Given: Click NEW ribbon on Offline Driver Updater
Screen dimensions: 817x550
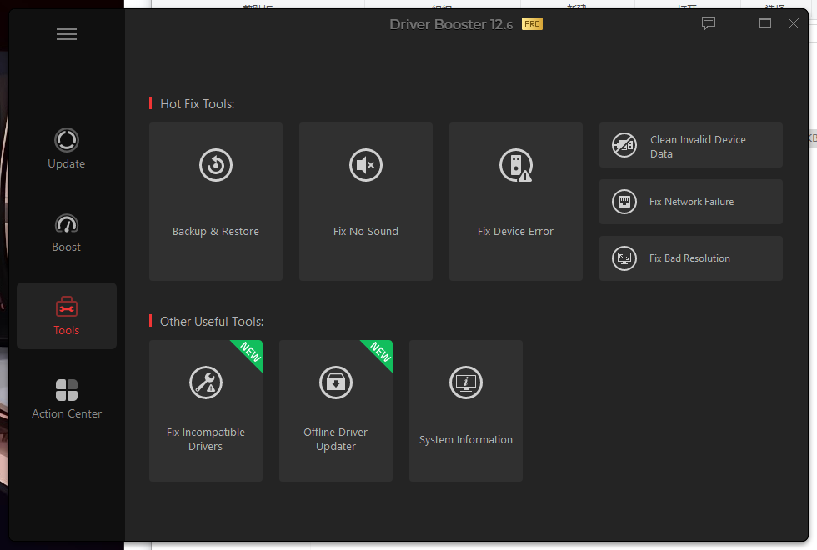Looking at the screenshot, I should (x=381, y=352).
